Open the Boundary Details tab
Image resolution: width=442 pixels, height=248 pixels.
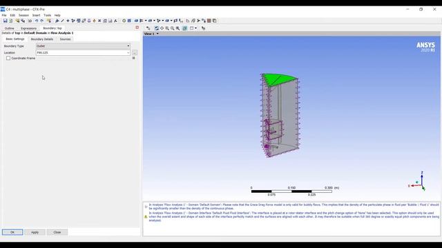point(42,39)
